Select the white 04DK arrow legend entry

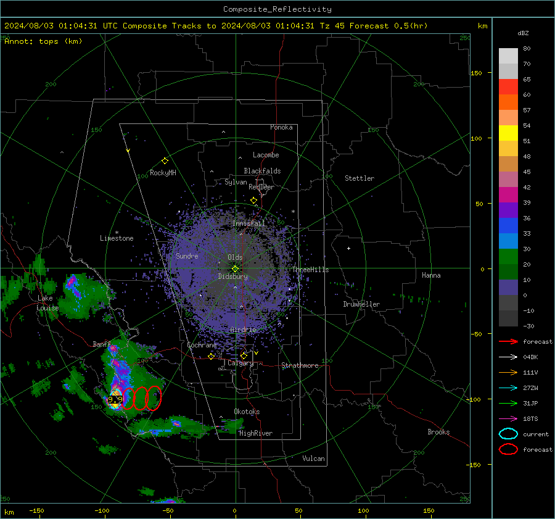pos(508,357)
